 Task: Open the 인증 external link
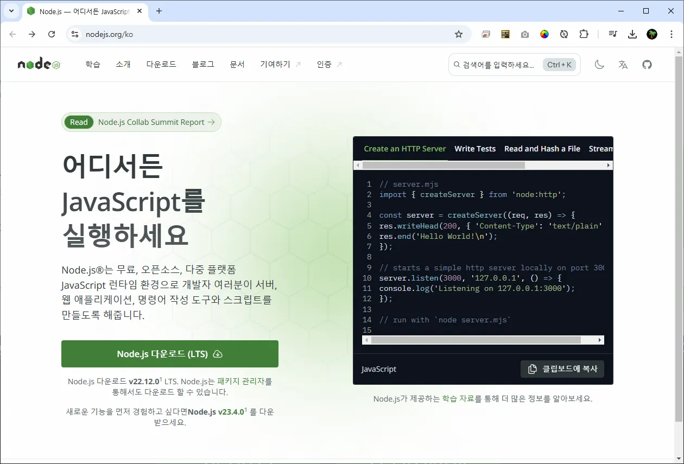[x=330, y=65]
